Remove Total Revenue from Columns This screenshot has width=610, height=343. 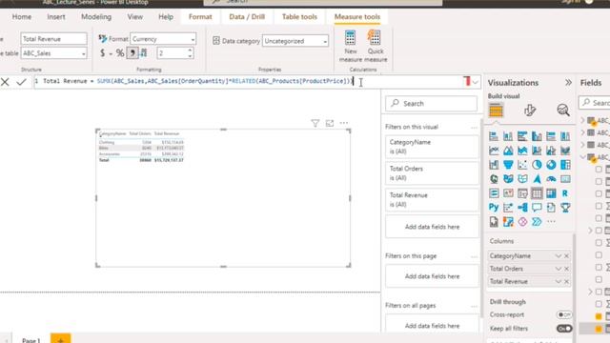pyautogui.click(x=566, y=282)
